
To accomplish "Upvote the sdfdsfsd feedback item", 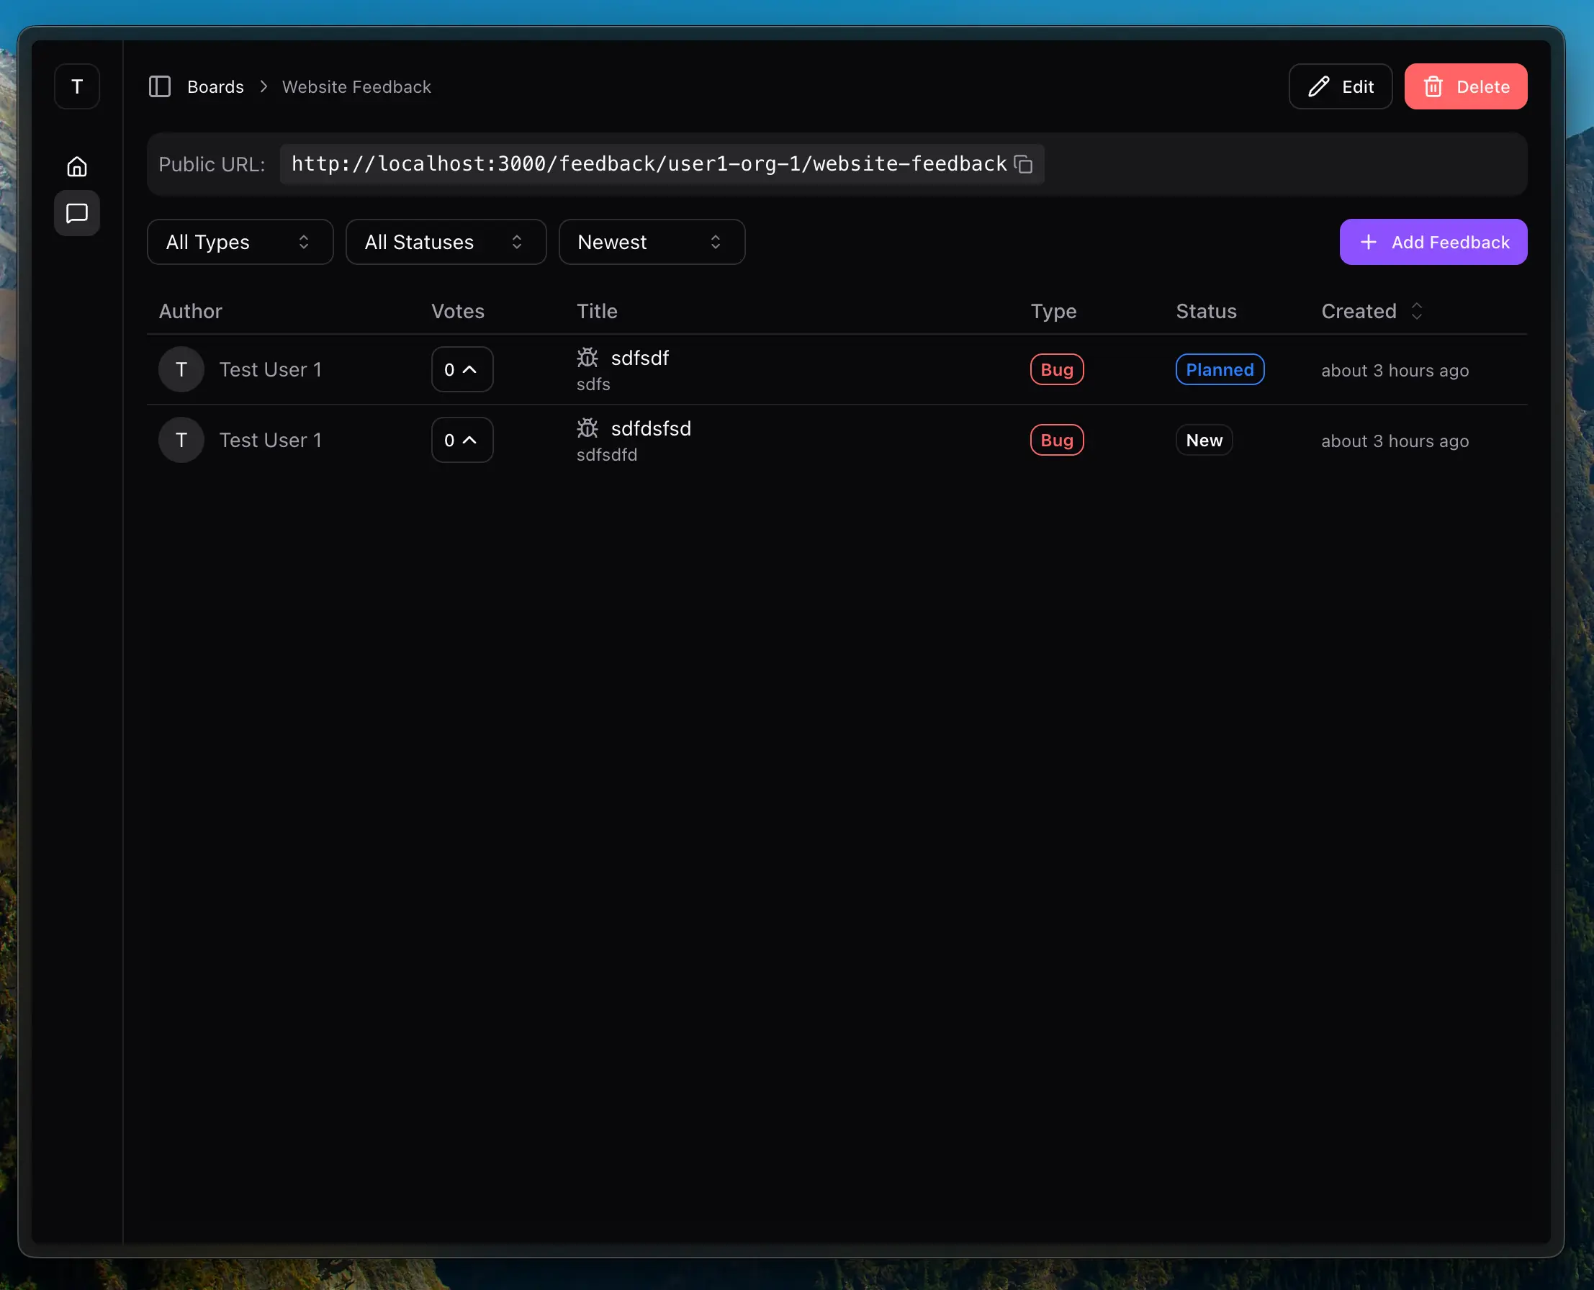I will point(461,440).
